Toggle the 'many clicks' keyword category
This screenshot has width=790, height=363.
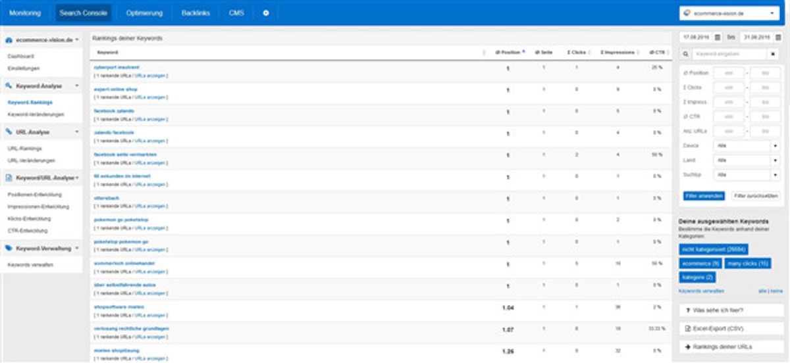click(x=748, y=263)
